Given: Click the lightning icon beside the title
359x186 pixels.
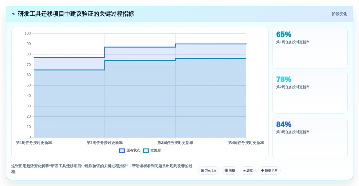Looking at the screenshot, I should pos(14,14).
